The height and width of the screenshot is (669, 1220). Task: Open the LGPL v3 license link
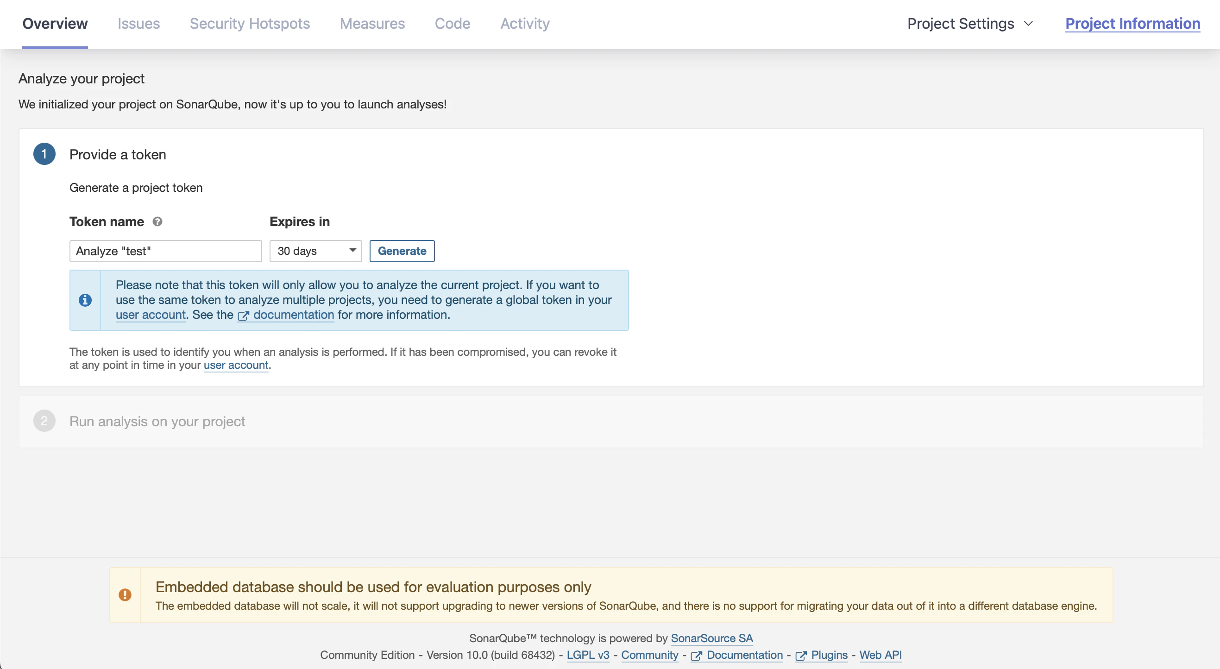588,655
